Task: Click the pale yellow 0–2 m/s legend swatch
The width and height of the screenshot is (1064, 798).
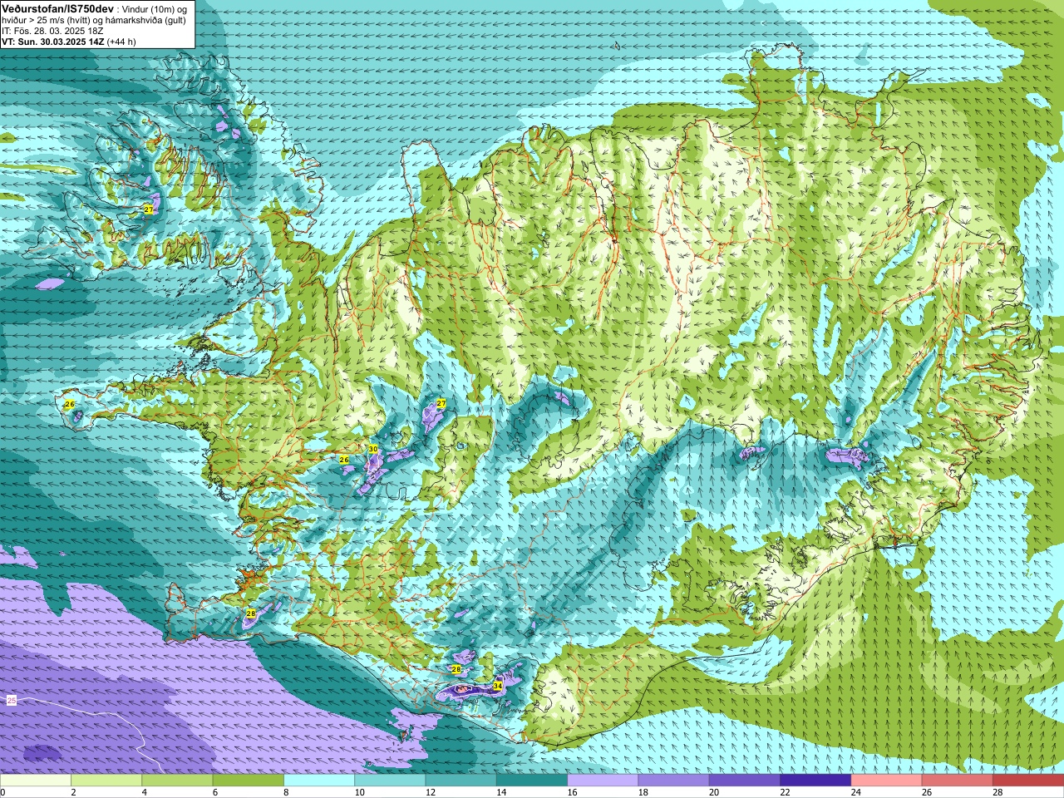Action: [x=36, y=781]
